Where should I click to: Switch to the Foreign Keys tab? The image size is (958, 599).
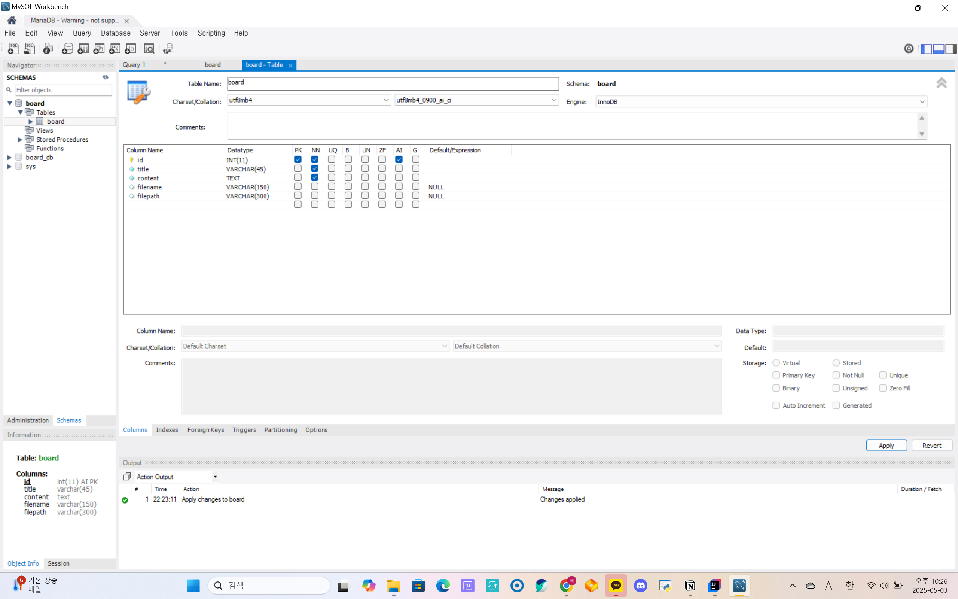[205, 430]
